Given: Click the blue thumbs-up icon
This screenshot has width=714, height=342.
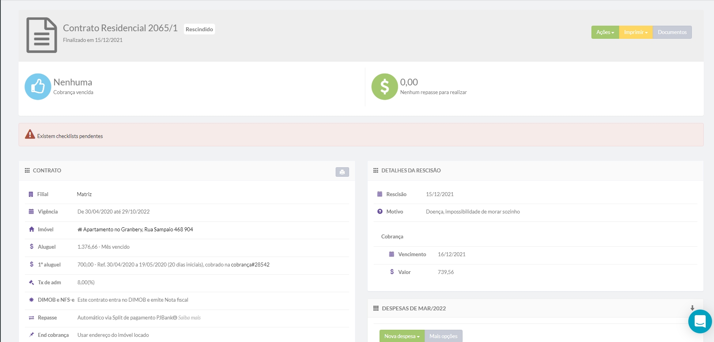Looking at the screenshot, I should (x=38, y=87).
